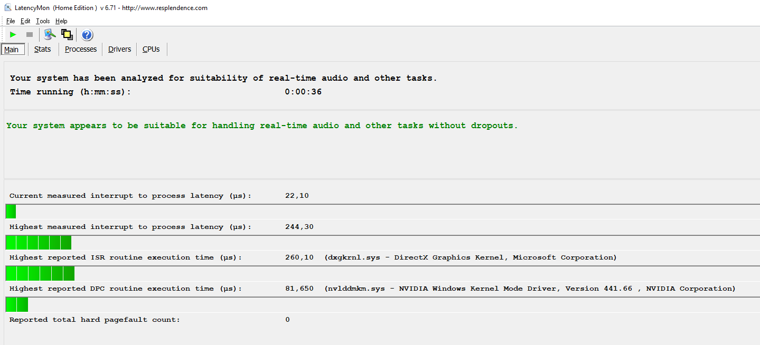760x345 pixels.
Task: Switch to the Main tab
Action: 12,50
